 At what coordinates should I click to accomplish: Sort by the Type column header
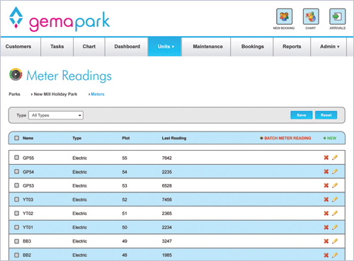coord(77,138)
